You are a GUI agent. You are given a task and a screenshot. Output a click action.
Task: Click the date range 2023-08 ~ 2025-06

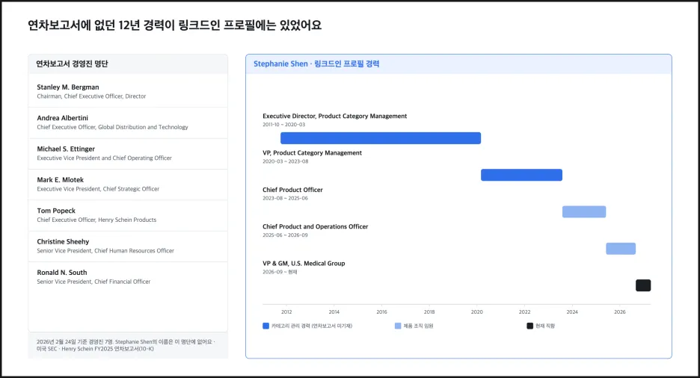(285, 199)
